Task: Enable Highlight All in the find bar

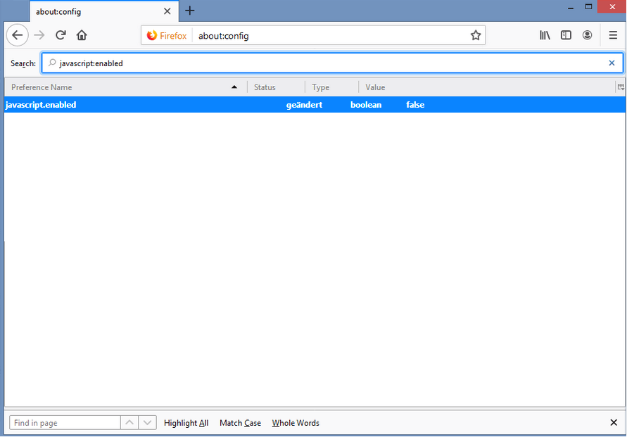Action: 186,423
